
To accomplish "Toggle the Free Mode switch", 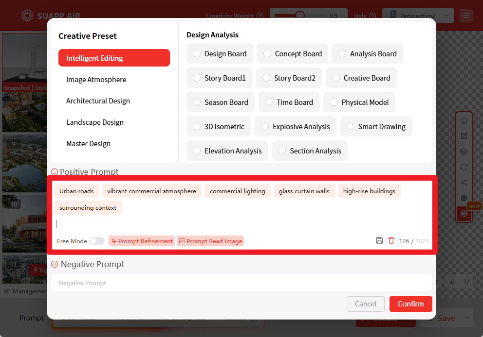I will click(96, 241).
